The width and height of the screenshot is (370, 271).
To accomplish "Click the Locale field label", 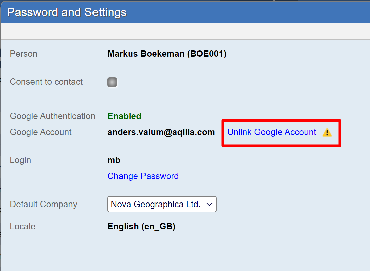I will click(x=23, y=227).
